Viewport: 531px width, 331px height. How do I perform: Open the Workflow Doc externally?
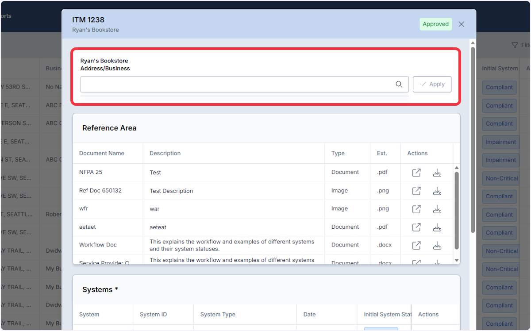click(x=416, y=245)
